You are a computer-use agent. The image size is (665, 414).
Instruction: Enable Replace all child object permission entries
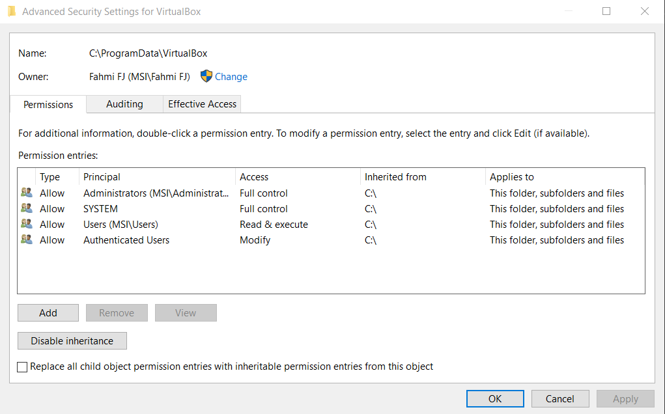[23, 366]
